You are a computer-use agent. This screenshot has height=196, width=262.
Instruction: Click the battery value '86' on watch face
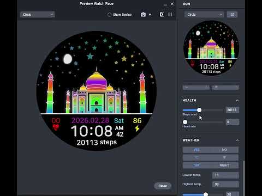(x=137, y=121)
